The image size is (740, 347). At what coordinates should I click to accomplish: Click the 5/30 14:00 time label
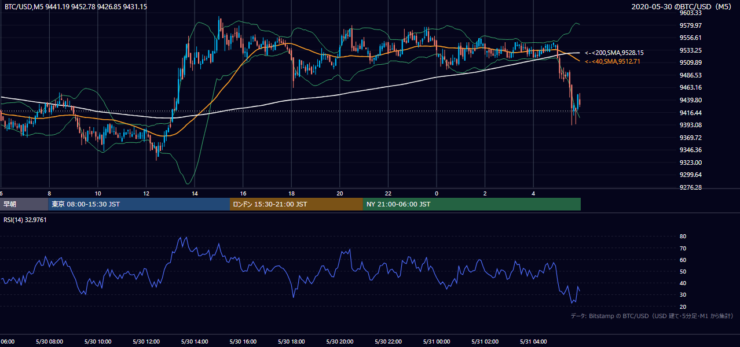194,342
